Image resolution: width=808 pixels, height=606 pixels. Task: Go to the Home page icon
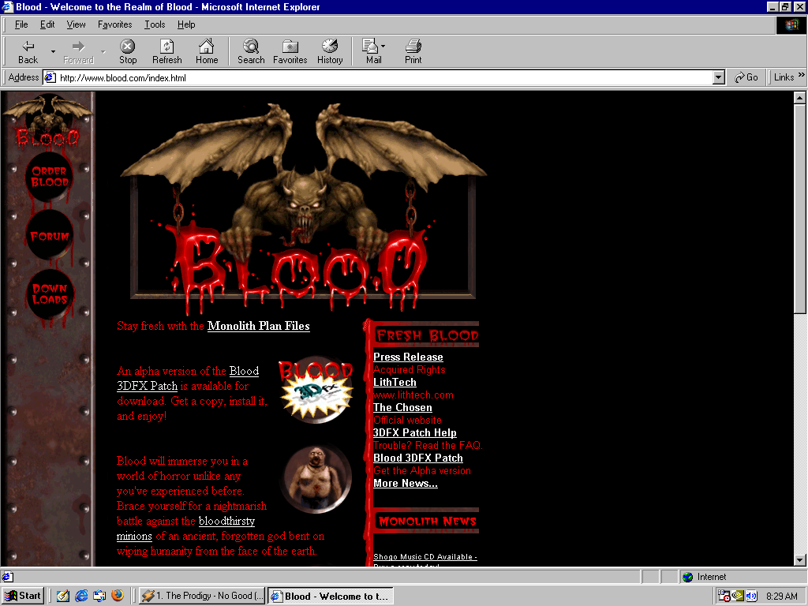(x=207, y=52)
